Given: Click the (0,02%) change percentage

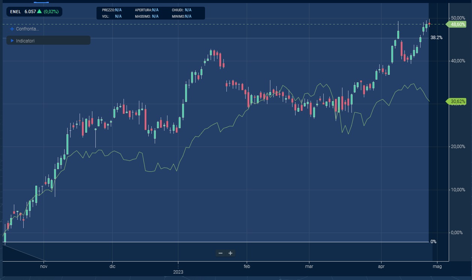Looking at the screenshot, I should point(51,12).
